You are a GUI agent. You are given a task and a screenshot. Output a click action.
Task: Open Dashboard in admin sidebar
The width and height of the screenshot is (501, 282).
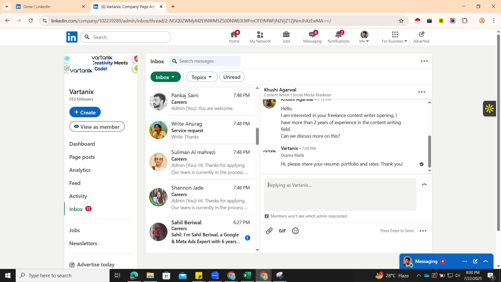(82, 144)
